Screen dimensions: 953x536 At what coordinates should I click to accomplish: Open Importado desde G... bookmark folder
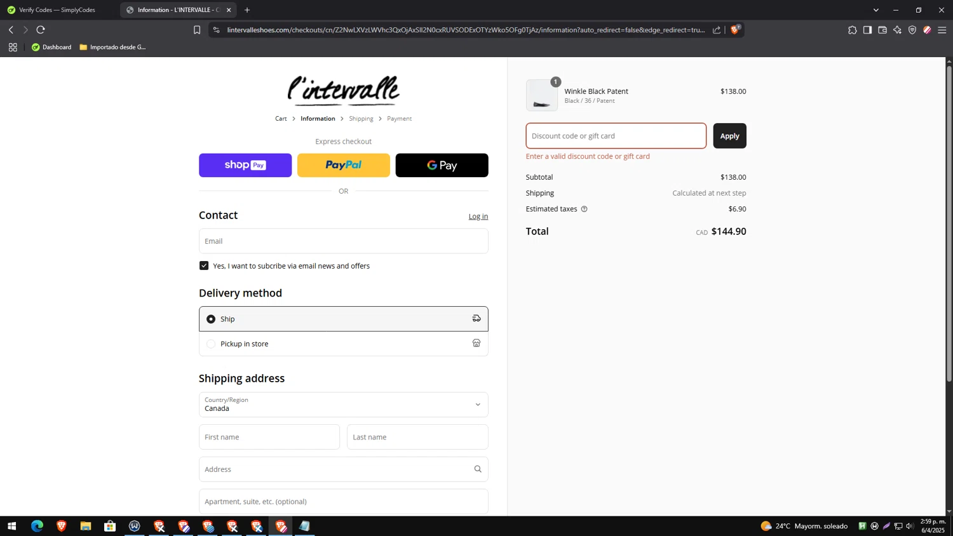coord(112,47)
